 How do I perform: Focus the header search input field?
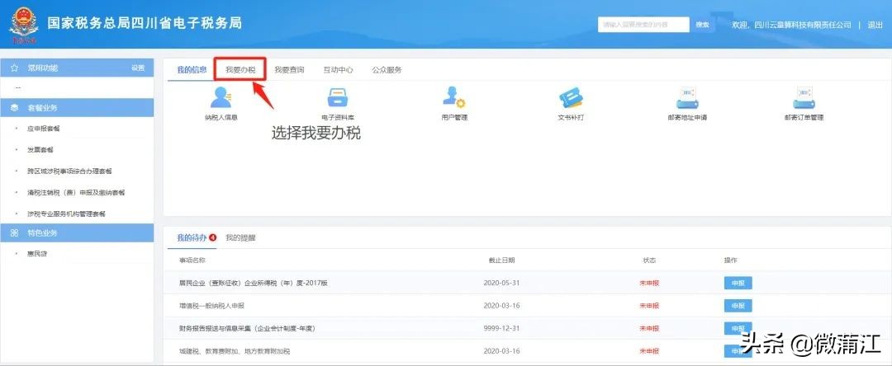(x=643, y=25)
